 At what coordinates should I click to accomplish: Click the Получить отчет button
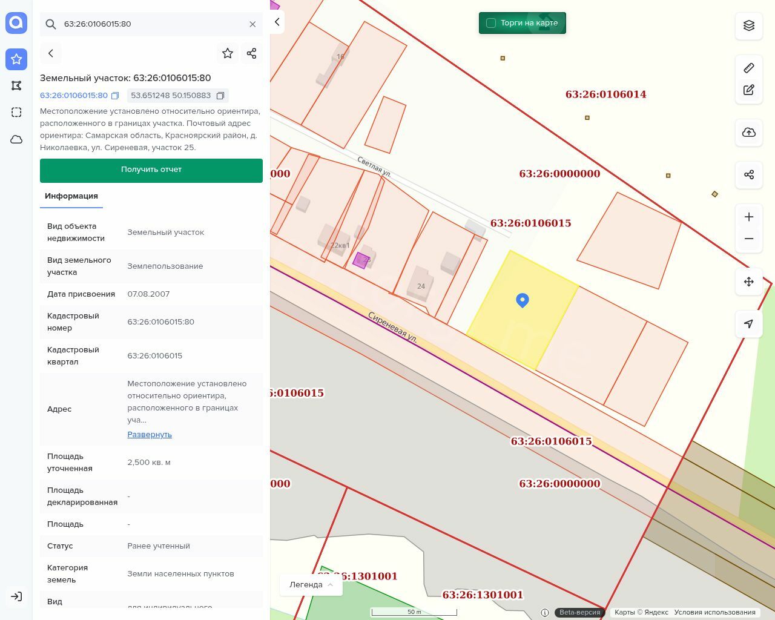pyautogui.click(x=151, y=170)
